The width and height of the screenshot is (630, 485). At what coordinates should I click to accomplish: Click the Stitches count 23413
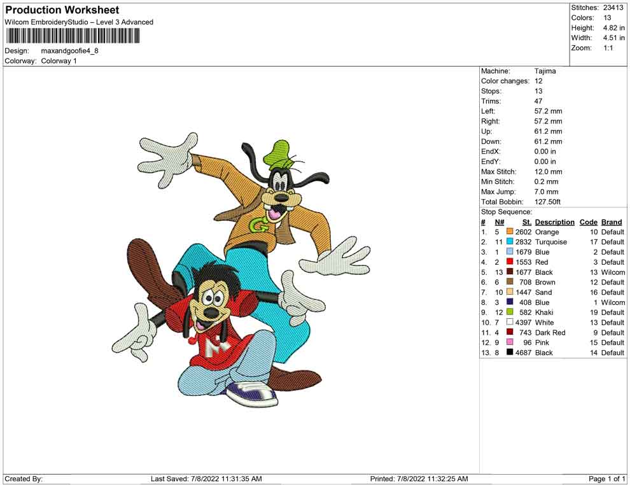coord(613,8)
